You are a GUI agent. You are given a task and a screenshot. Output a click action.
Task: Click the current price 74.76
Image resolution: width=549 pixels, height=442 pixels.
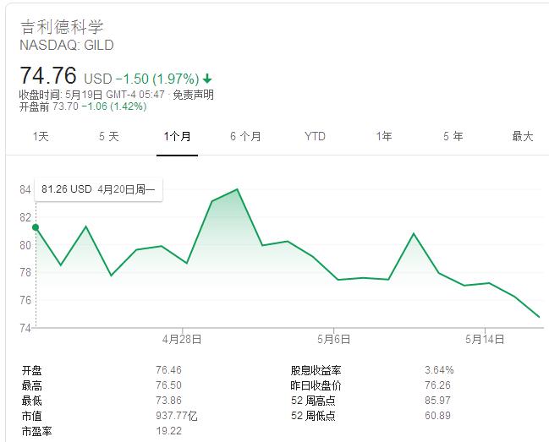click(x=48, y=75)
